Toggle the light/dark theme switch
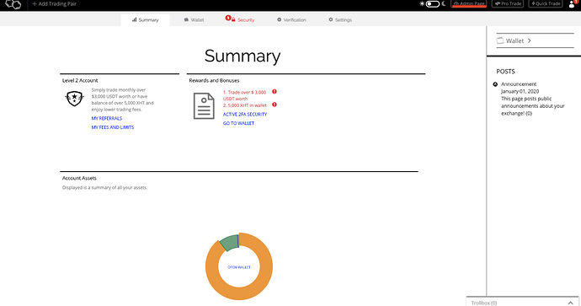 point(433,4)
